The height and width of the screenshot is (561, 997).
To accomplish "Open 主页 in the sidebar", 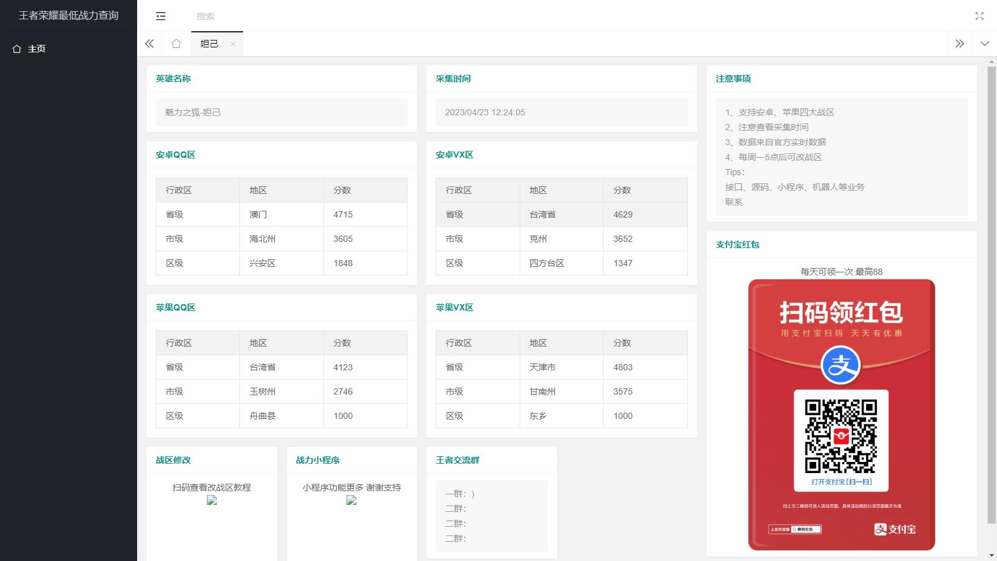I will click(x=36, y=49).
